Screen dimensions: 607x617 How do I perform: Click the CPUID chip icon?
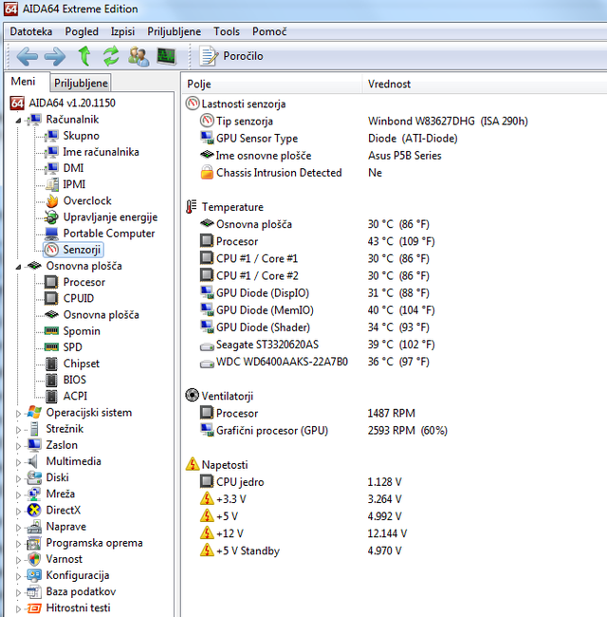pos(51,298)
